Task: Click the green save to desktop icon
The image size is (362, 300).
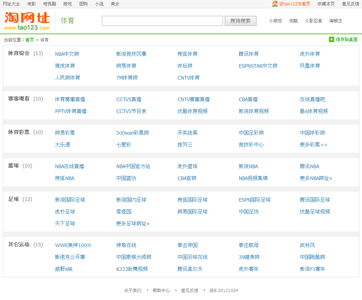Action: (x=331, y=40)
